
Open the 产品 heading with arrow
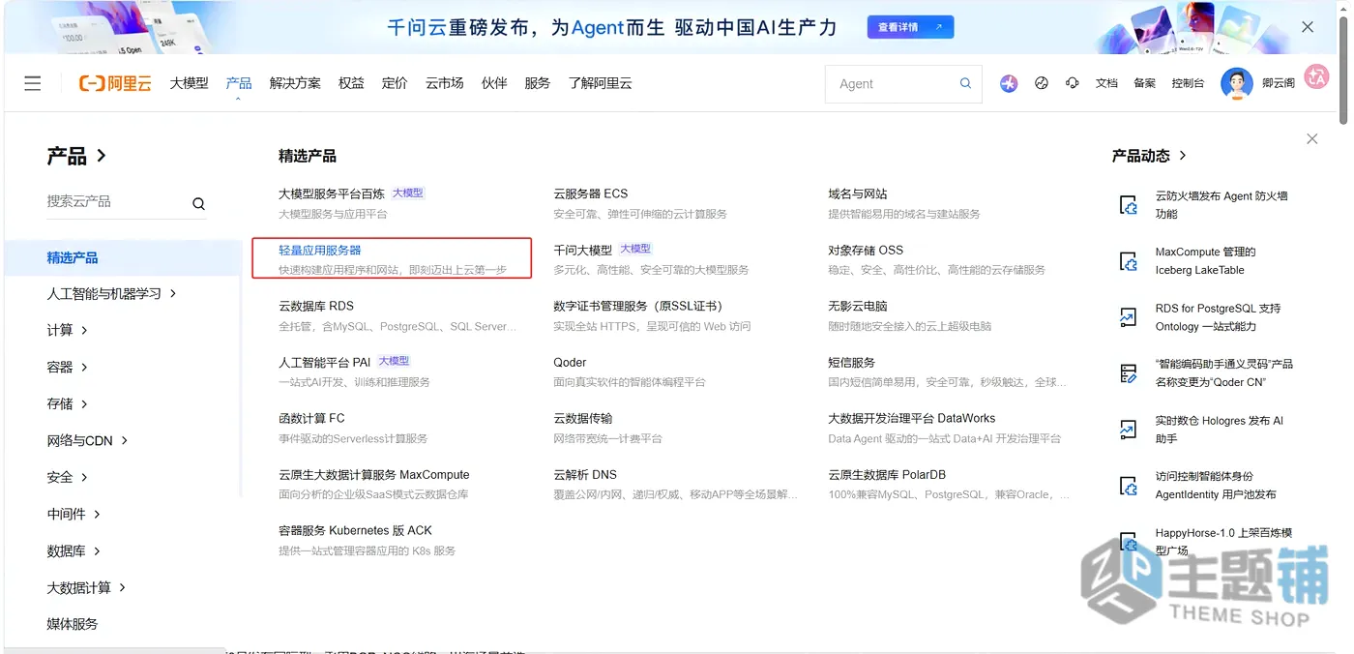click(76, 156)
